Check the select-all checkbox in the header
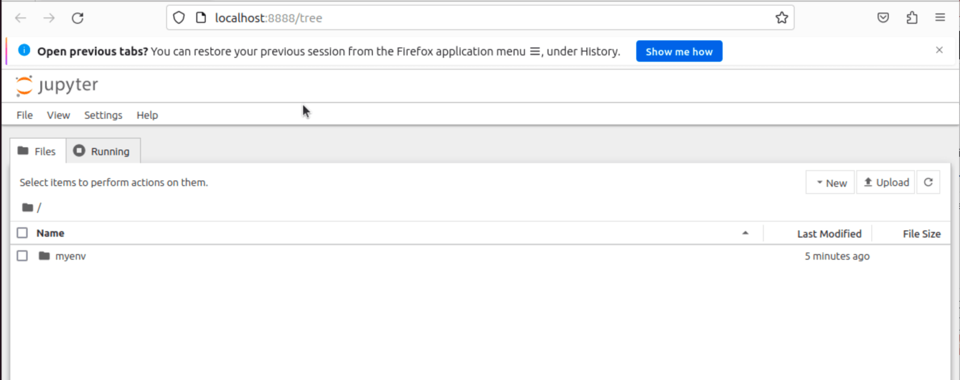960x380 pixels. [x=22, y=232]
